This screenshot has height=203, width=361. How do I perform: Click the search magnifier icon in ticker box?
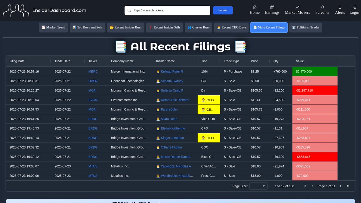[x=129, y=10]
